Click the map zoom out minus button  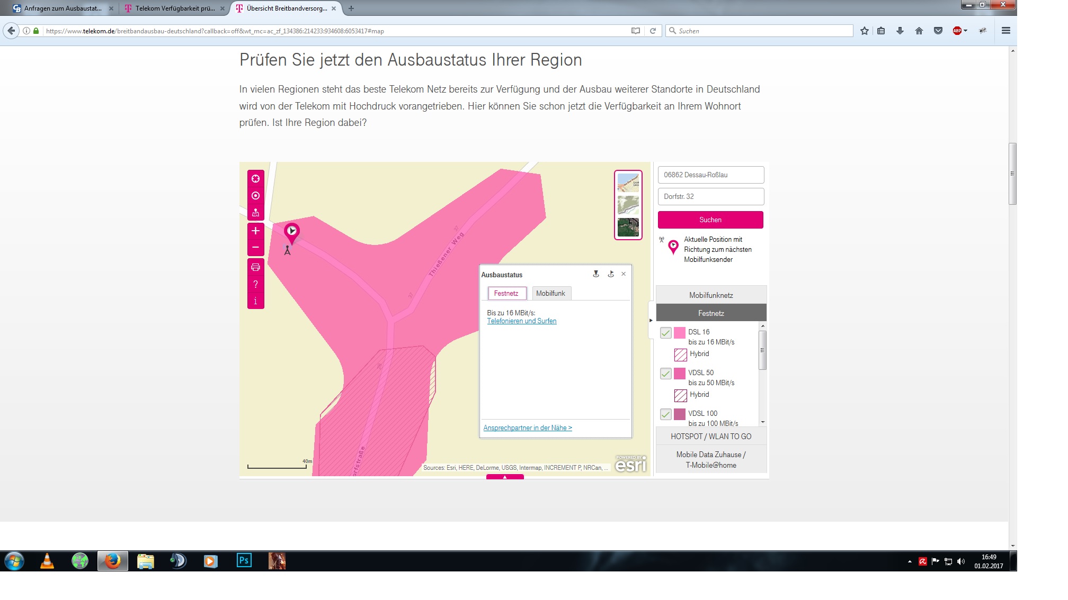pyautogui.click(x=255, y=247)
